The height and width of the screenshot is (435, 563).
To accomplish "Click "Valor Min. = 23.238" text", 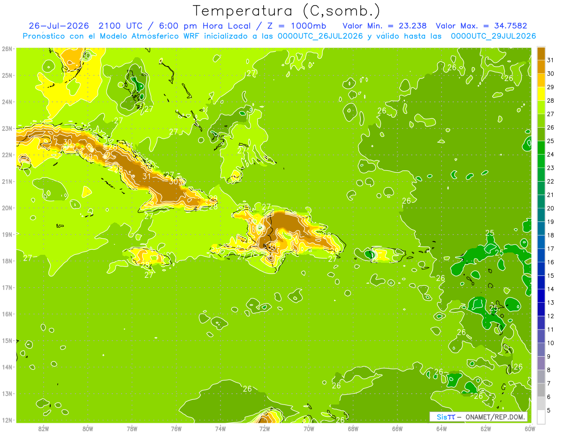I will point(384,26).
